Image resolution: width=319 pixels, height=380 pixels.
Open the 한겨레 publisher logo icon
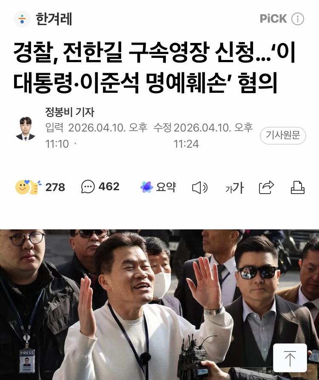click(x=22, y=19)
